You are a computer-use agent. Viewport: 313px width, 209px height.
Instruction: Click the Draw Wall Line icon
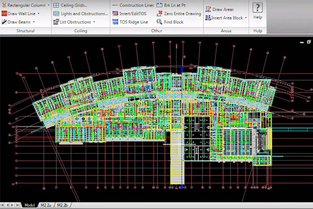click(x=4, y=13)
